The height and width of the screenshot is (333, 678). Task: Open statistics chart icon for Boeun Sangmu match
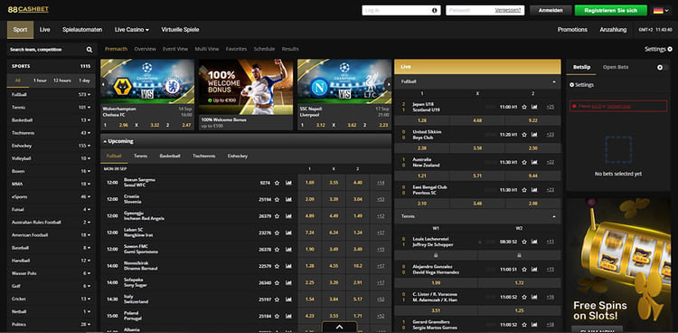(288, 183)
